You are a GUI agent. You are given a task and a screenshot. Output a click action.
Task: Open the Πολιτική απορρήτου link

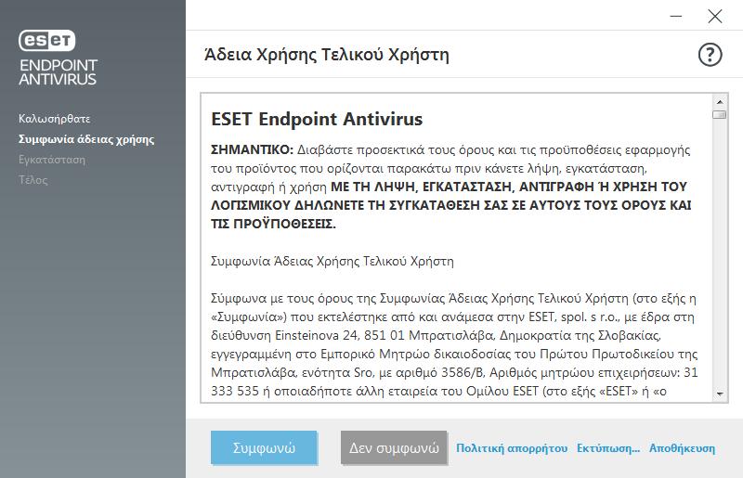[512, 448]
